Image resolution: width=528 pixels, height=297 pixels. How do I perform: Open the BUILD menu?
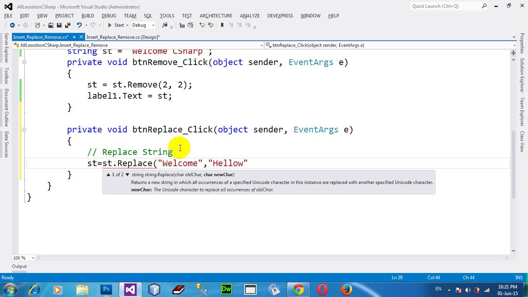(x=87, y=16)
